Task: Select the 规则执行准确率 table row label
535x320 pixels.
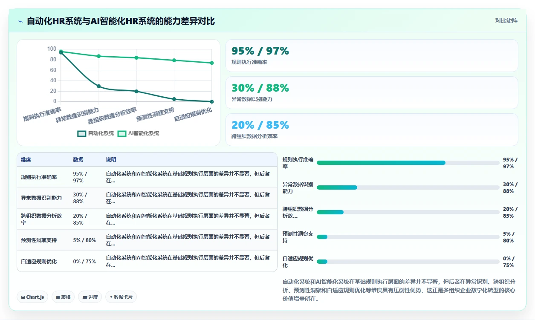Action: (39, 177)
